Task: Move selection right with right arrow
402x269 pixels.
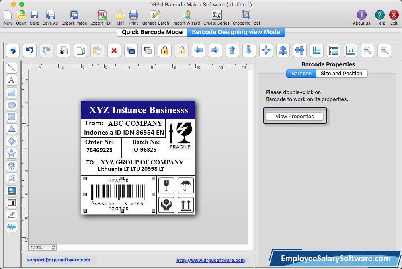Action: (x=215, y=50)
